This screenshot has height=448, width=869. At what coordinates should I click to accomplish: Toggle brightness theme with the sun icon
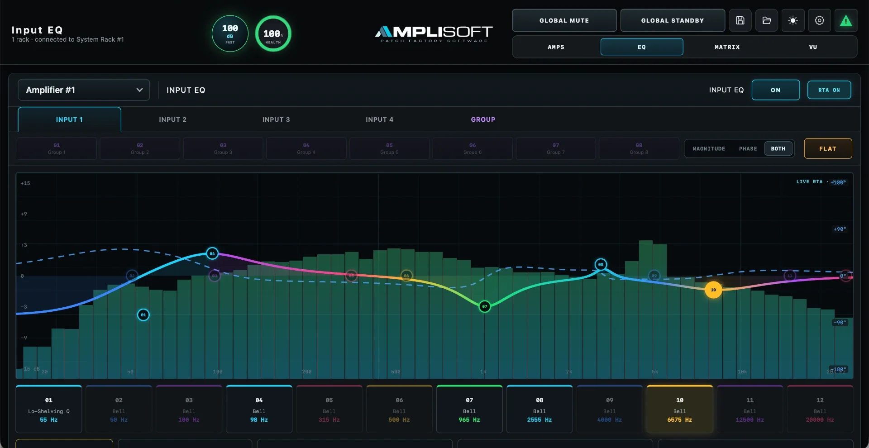point(793,20)
